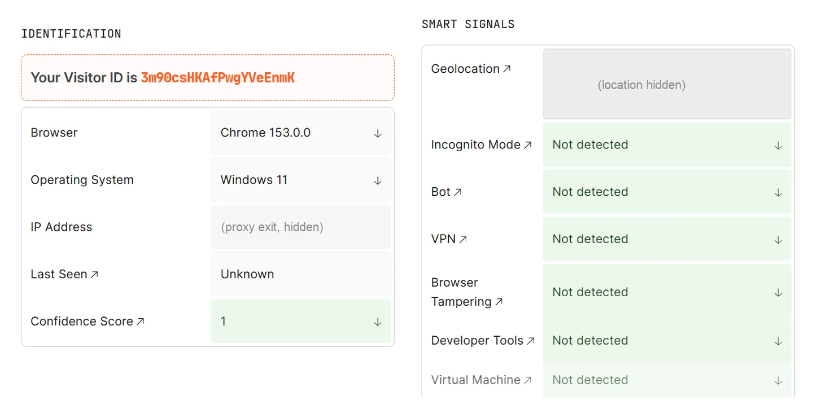Image resolution: width=813 pixels, height=409 pixels.
Task: Open the Virtual Machine signal link
Action: click(x=481, y=380)
